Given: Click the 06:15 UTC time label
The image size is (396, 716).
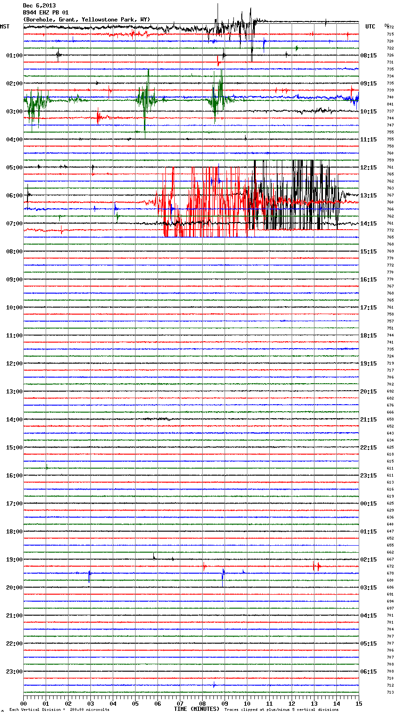Looking at the screenshot, I should pos(369,672).
